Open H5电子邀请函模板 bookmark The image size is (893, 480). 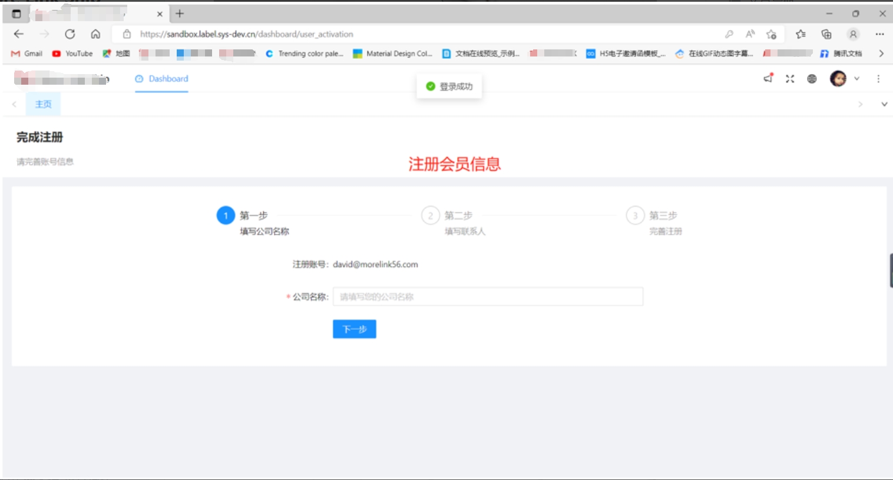(626, 54)
